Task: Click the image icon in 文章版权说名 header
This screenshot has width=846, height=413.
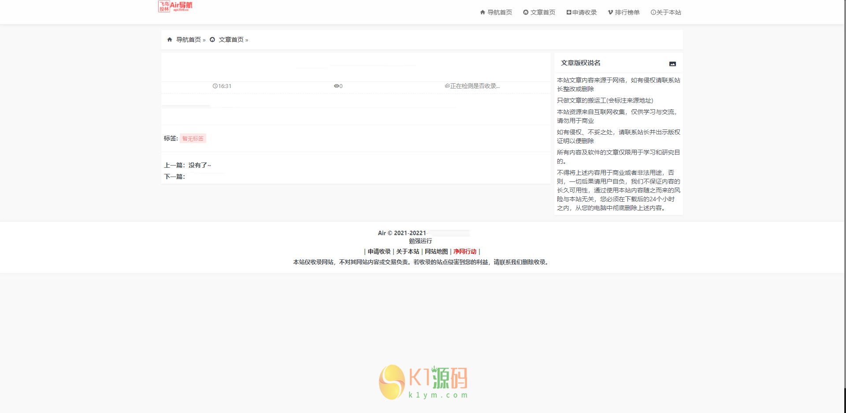Action: tap(673, 63)
